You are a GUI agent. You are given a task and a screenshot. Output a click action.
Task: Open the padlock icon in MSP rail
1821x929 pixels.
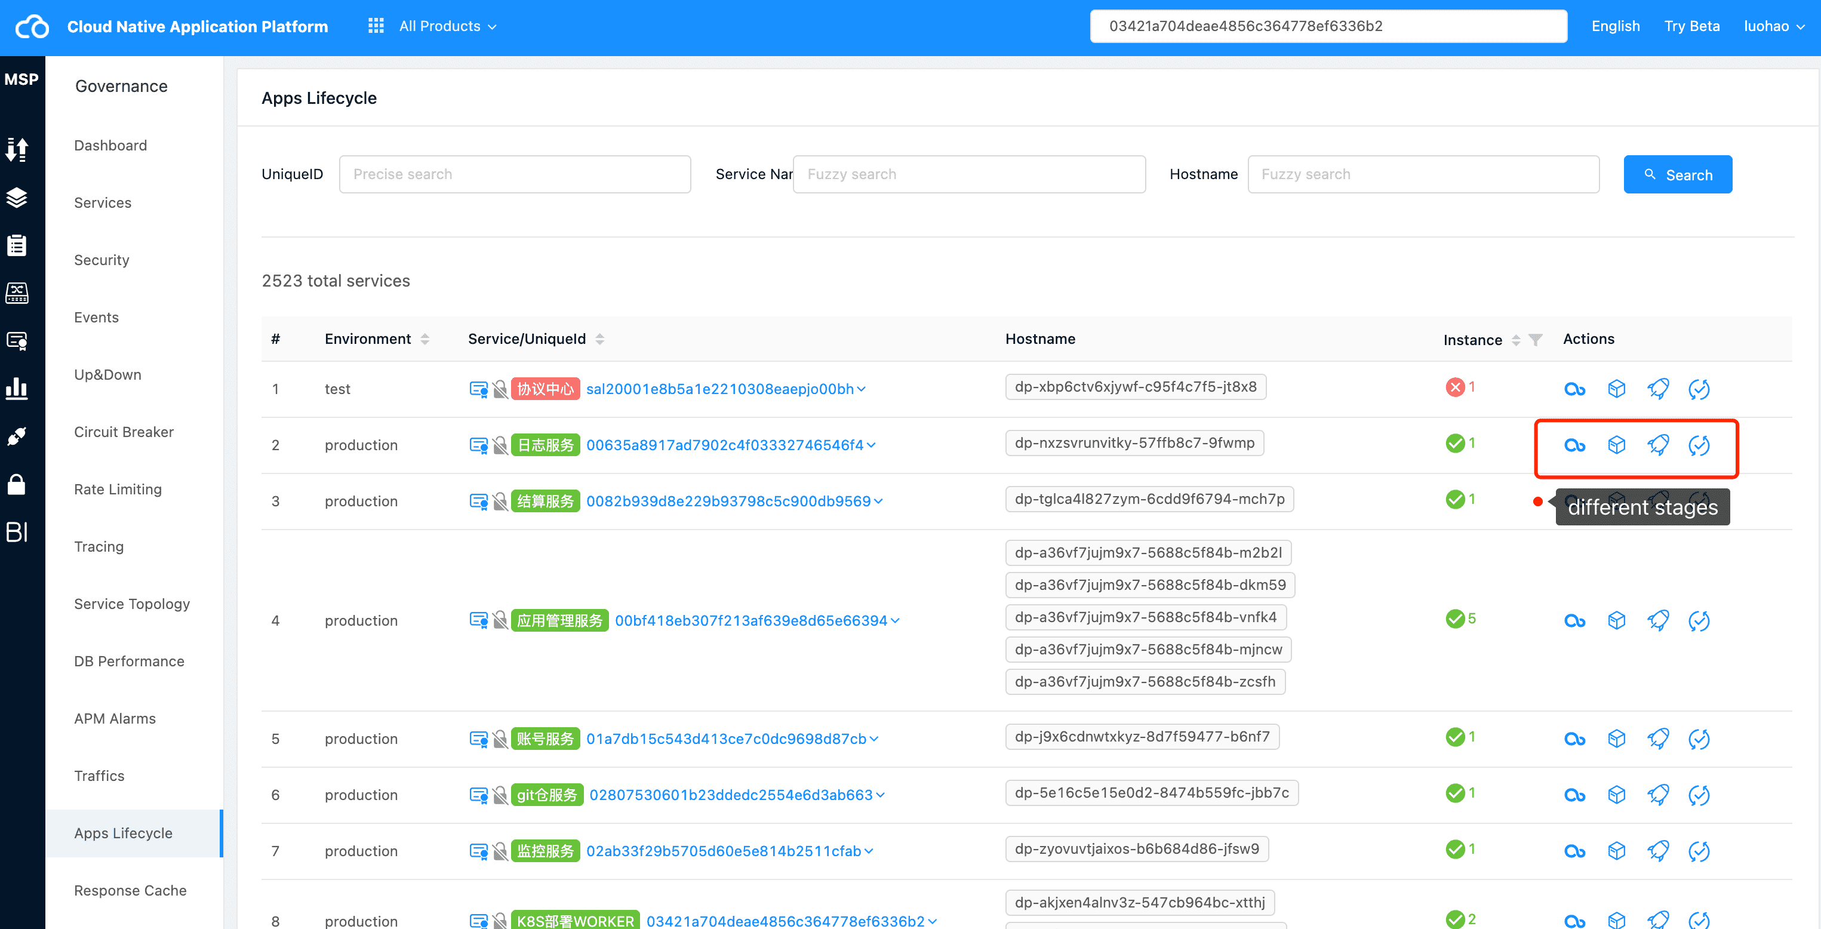click(x=17, y=484)
